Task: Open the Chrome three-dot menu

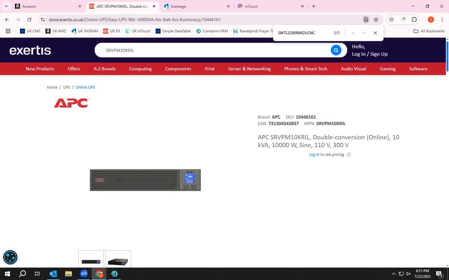Action: (442, 20)
